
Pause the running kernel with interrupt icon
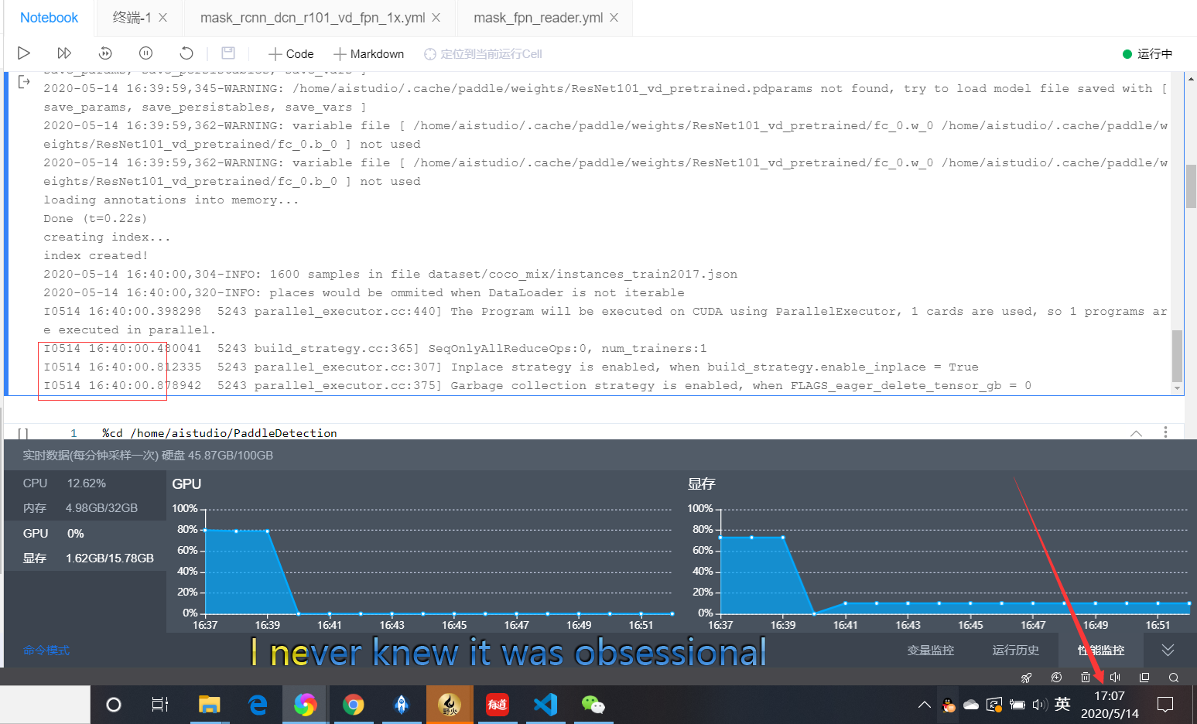coord(145,53)
